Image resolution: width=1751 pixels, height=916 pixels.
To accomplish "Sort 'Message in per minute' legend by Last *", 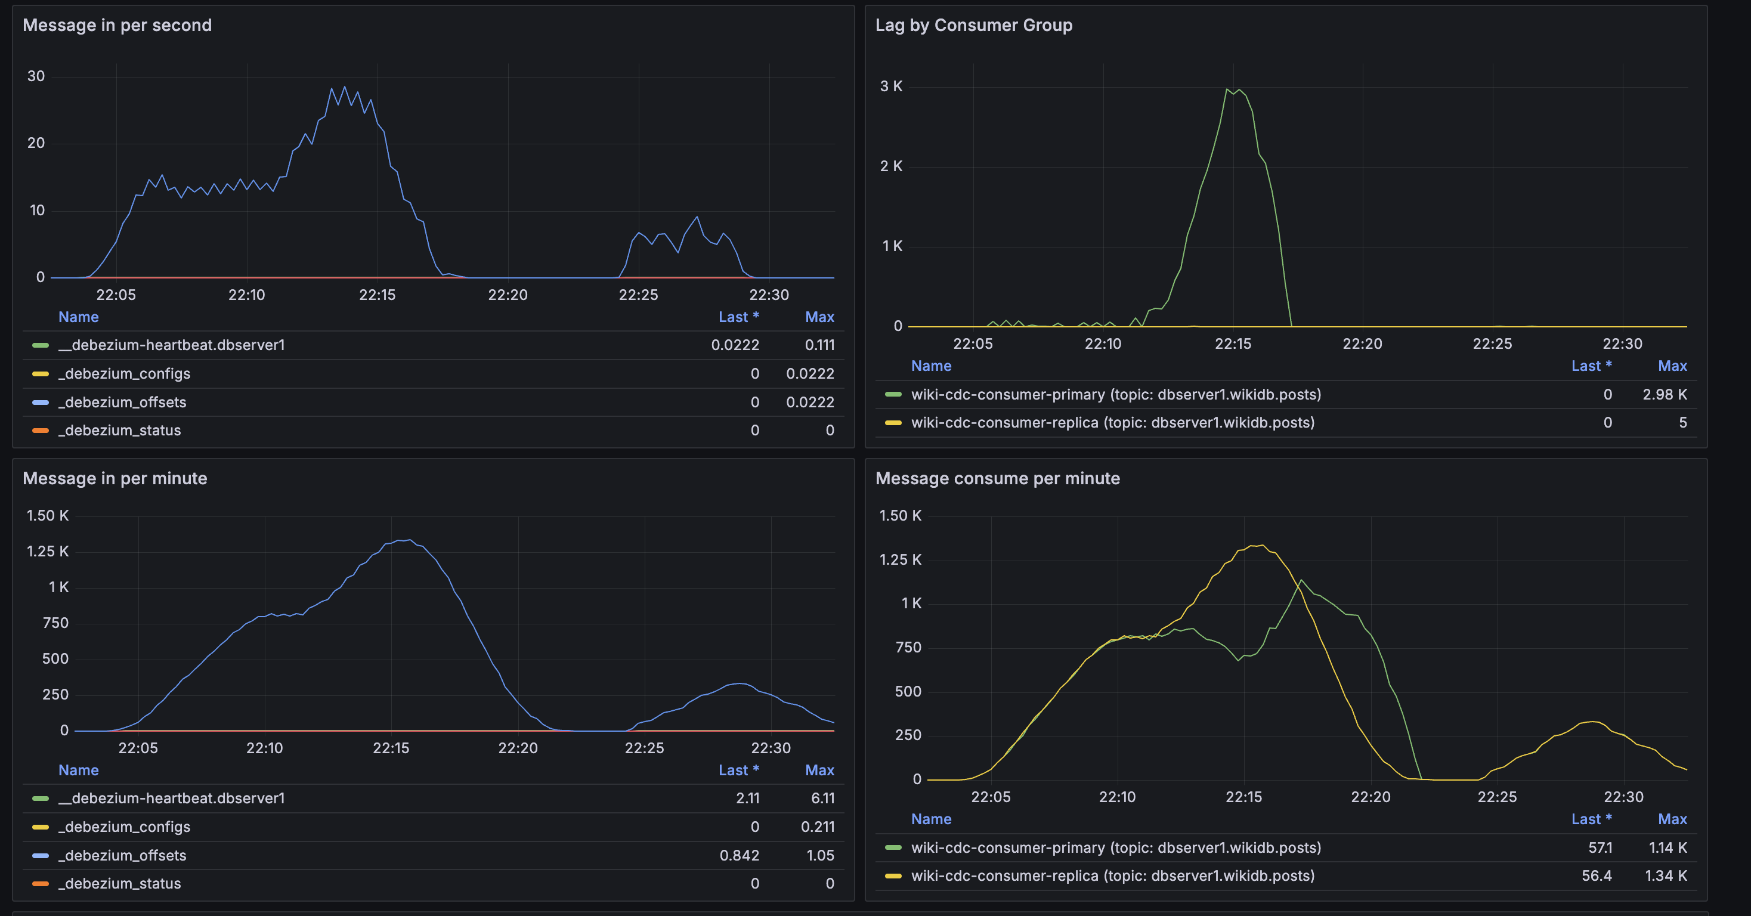I will [x=738, y=770].
